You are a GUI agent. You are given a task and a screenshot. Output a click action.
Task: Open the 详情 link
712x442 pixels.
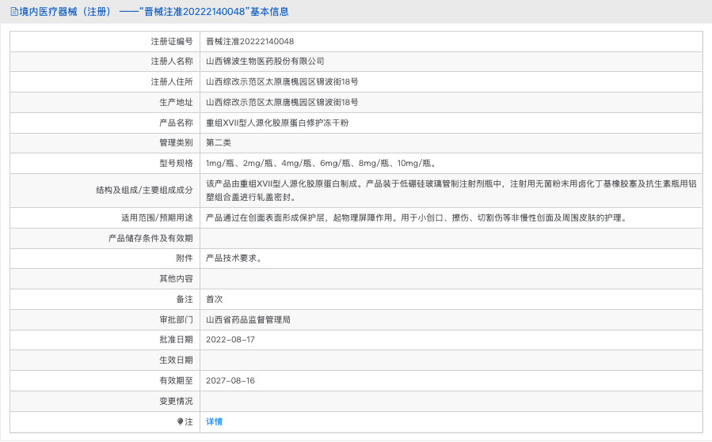click(214, 421)
